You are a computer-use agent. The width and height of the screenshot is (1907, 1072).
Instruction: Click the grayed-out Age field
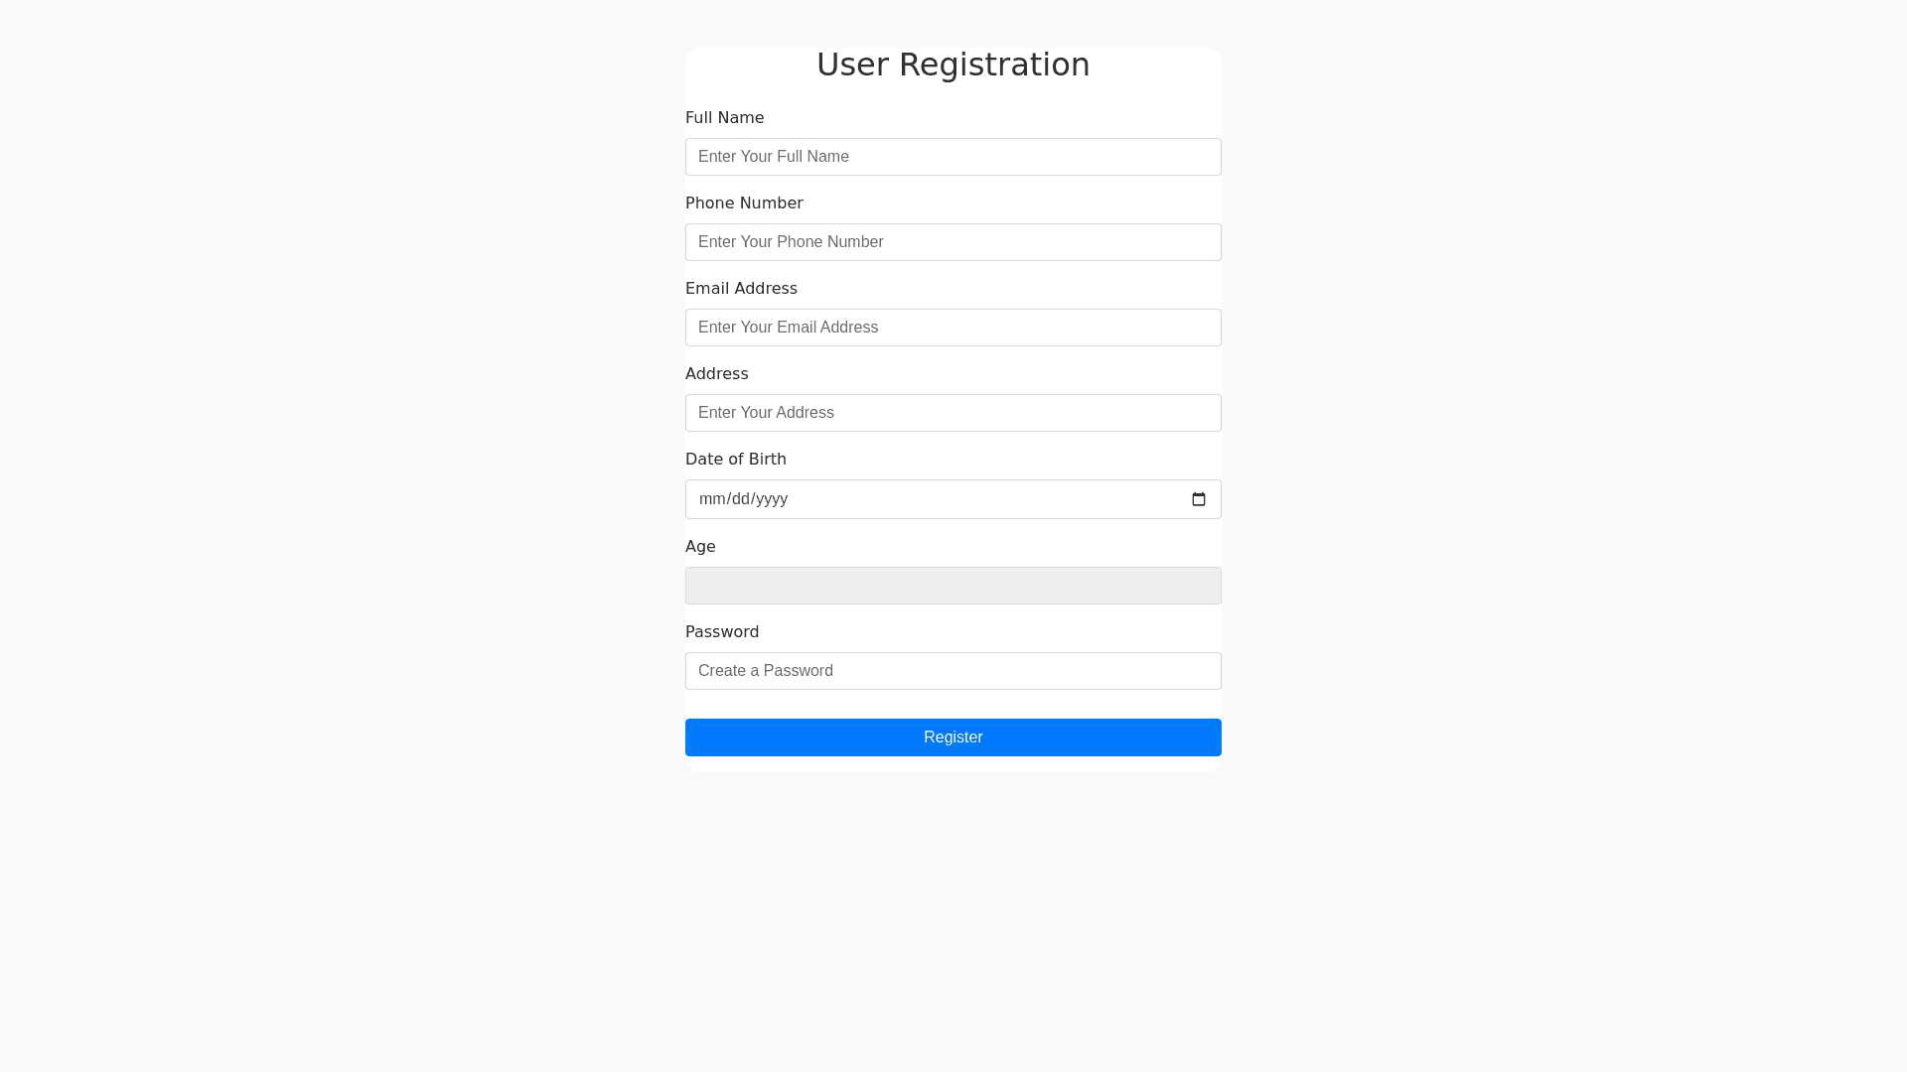(953, 586)
